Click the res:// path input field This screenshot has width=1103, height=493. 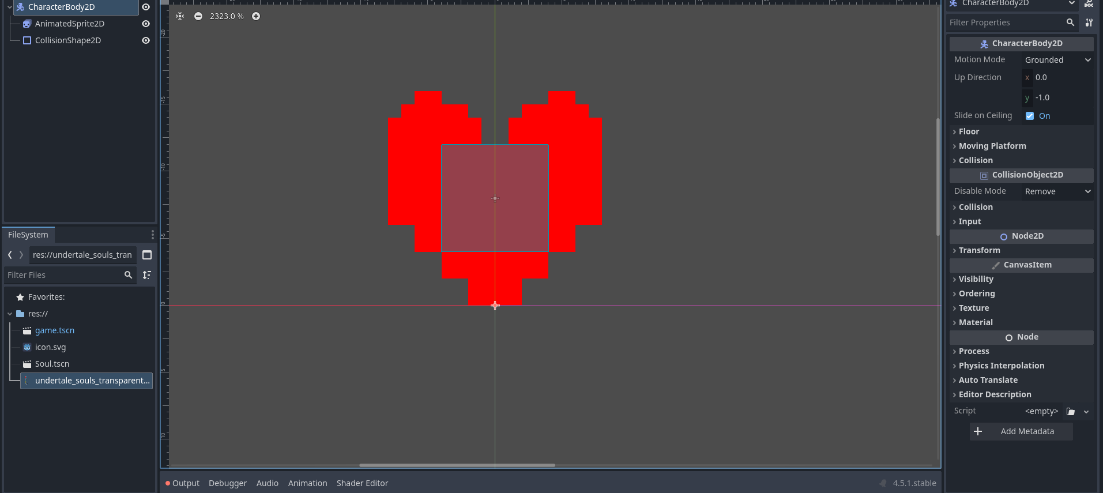point(82,255)
